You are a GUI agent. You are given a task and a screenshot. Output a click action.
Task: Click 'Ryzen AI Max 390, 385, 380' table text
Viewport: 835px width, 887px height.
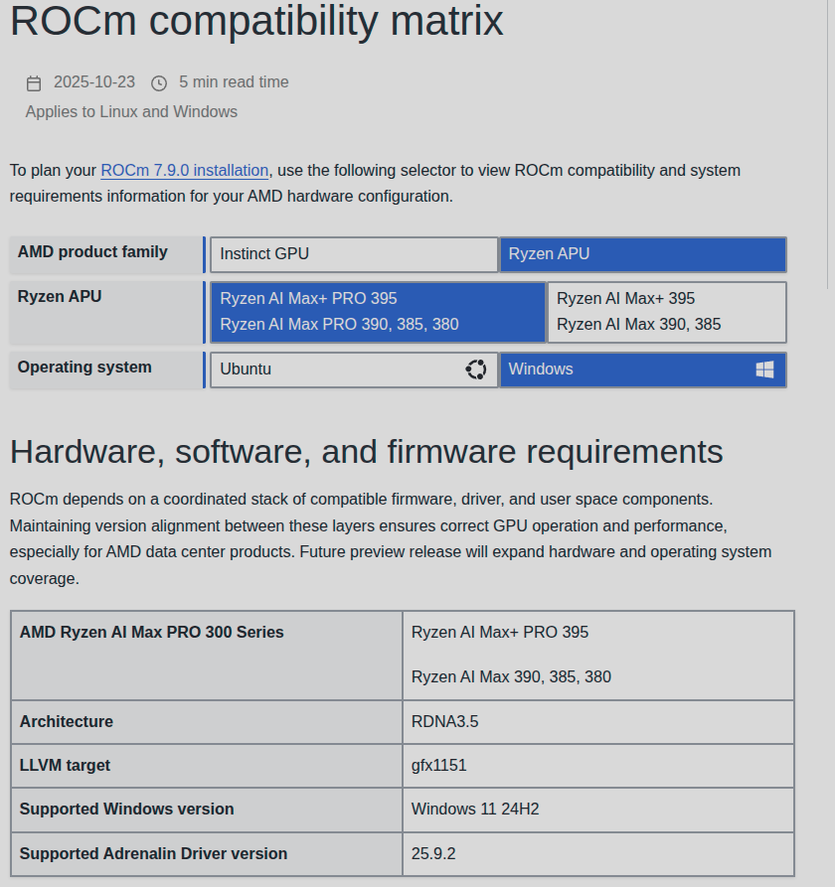(511, 676)
